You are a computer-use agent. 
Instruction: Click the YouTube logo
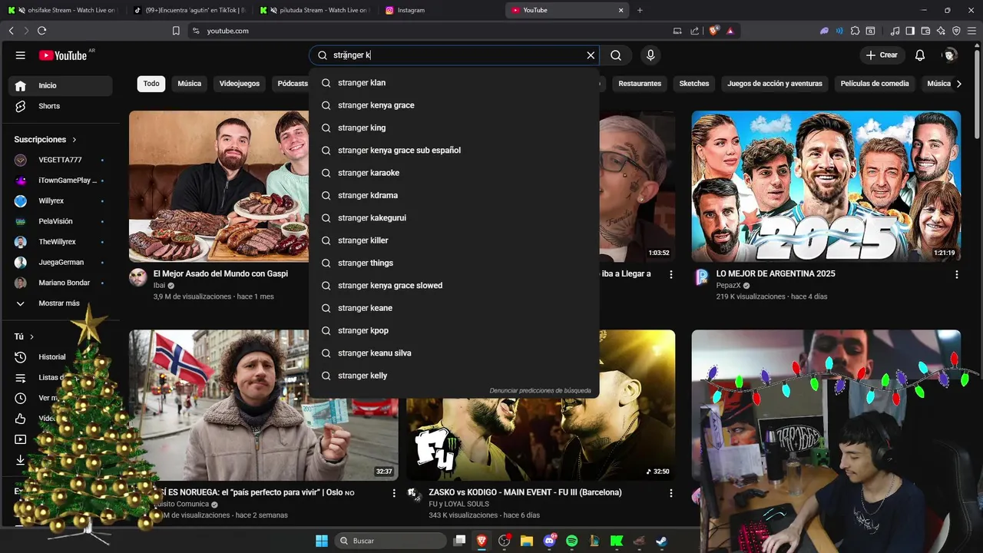(x=63, y=55)
